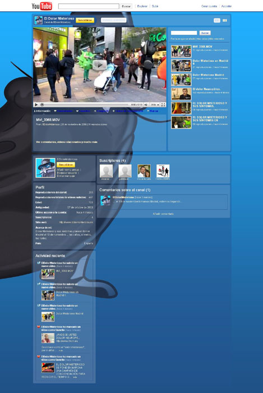
Task: Open the Compartir tab below the player
Action: point(101,111)
